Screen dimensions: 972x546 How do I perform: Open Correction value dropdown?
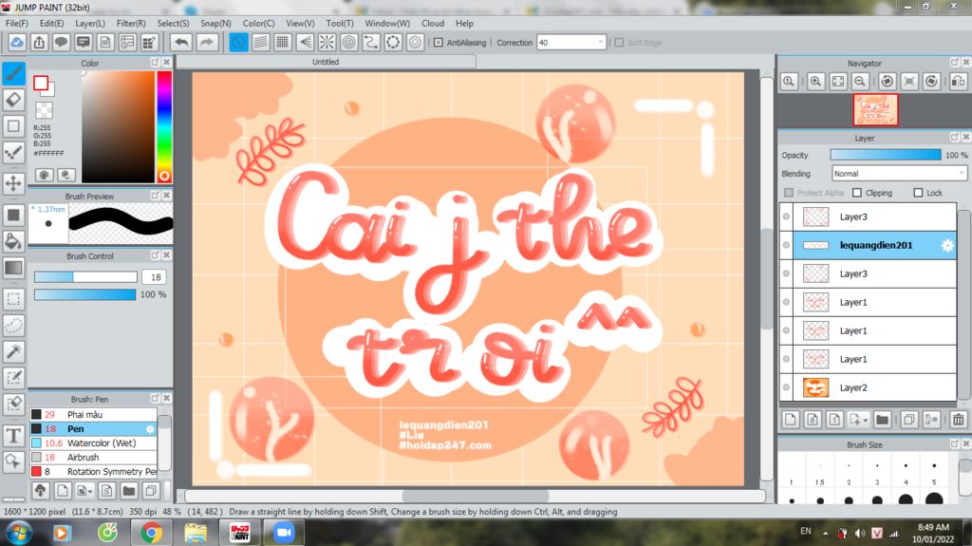coord(600,42)
